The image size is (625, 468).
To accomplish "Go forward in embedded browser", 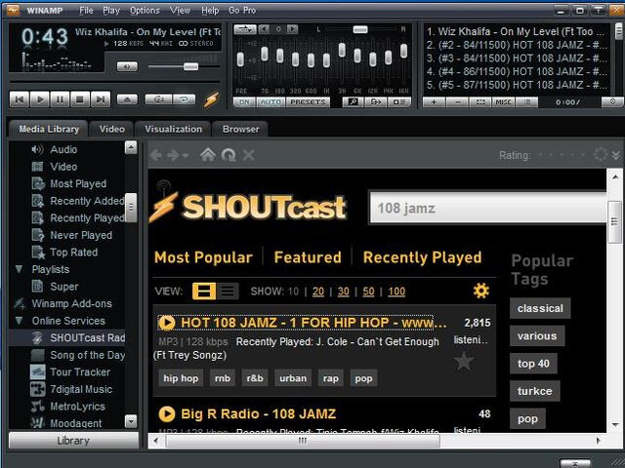I will (173, 155).
